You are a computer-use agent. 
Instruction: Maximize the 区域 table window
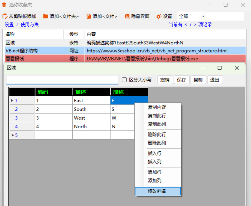220,68
